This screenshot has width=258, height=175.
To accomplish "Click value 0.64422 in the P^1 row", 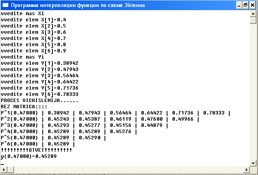I will (152, 113).
